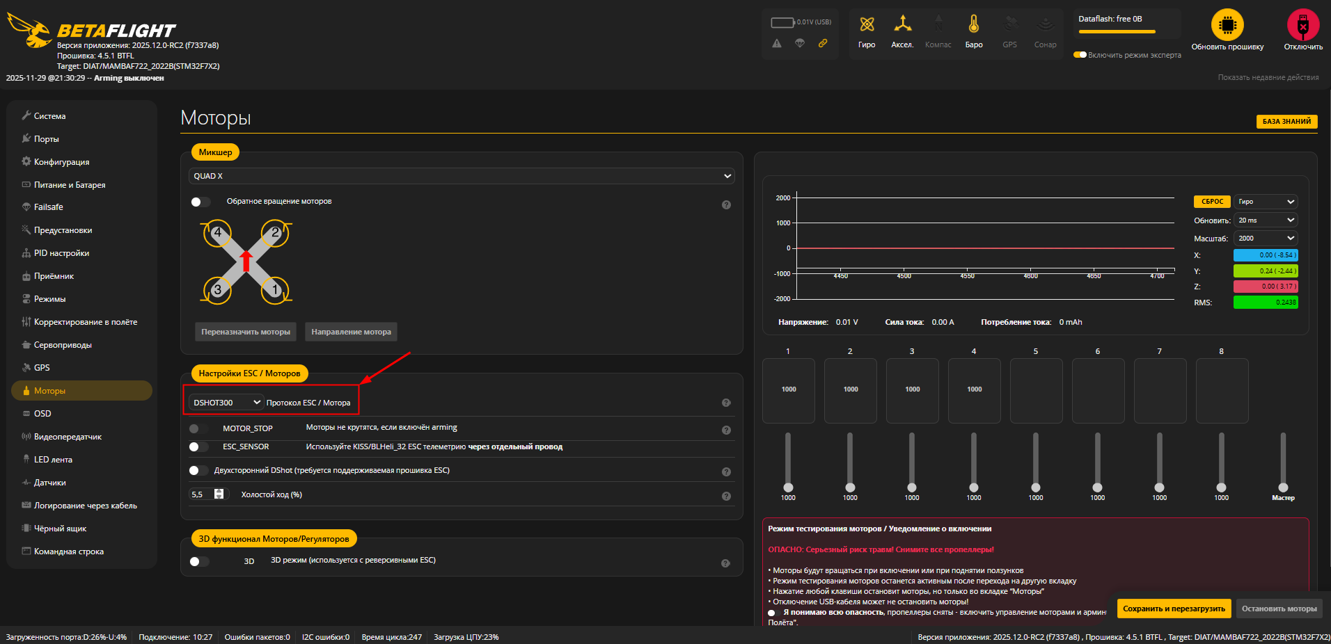Click the Аксел. sensor icon
This screenshot has width=1331, height=644.
(x=903, y=28)
